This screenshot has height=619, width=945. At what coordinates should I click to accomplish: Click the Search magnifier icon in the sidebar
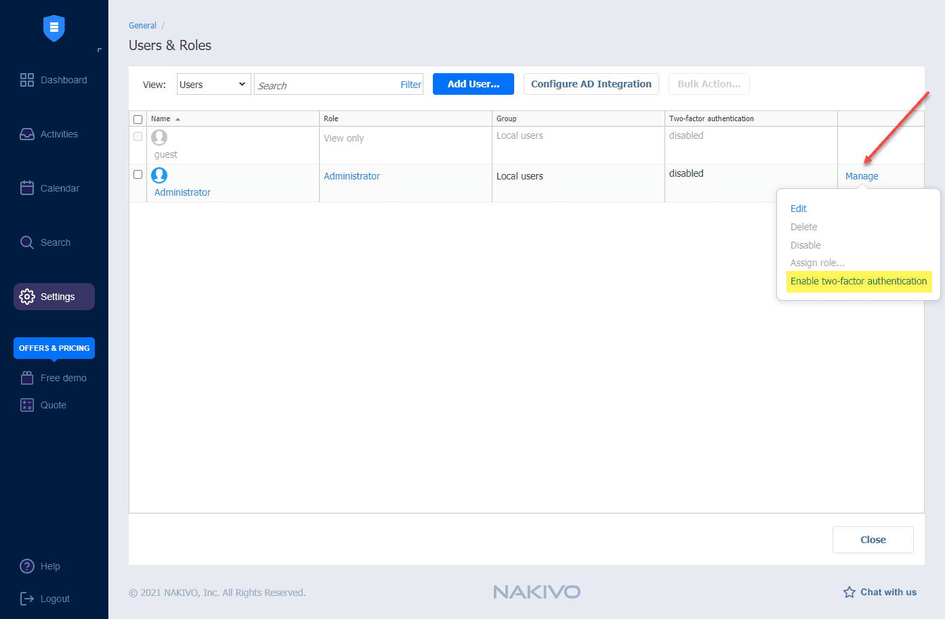tap(27, 242)
